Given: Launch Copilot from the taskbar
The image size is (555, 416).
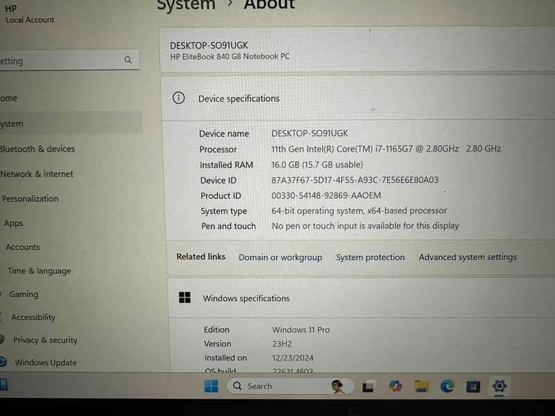Looking at the screenshot, I should point(395,386).
